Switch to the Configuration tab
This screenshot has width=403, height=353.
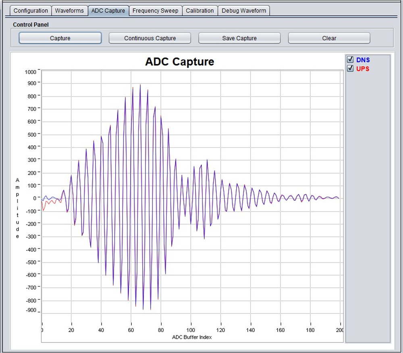point(31,10)
